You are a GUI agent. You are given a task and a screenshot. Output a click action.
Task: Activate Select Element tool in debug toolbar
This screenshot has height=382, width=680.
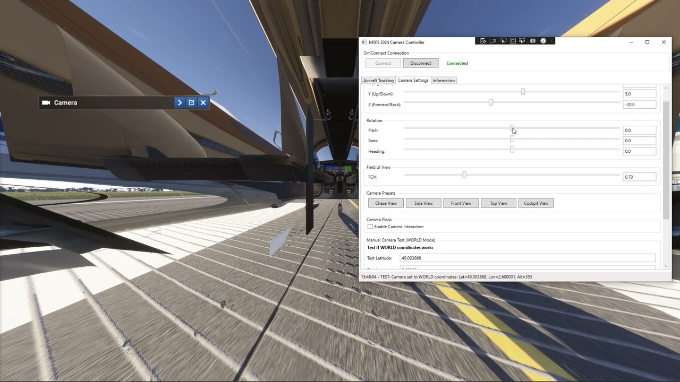pos(503,41)
